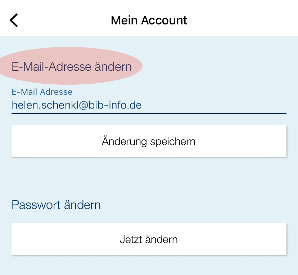Click the left chevron in header
Image resolution: width=298 pixels, height=275 pixels.
pos(14,20)
